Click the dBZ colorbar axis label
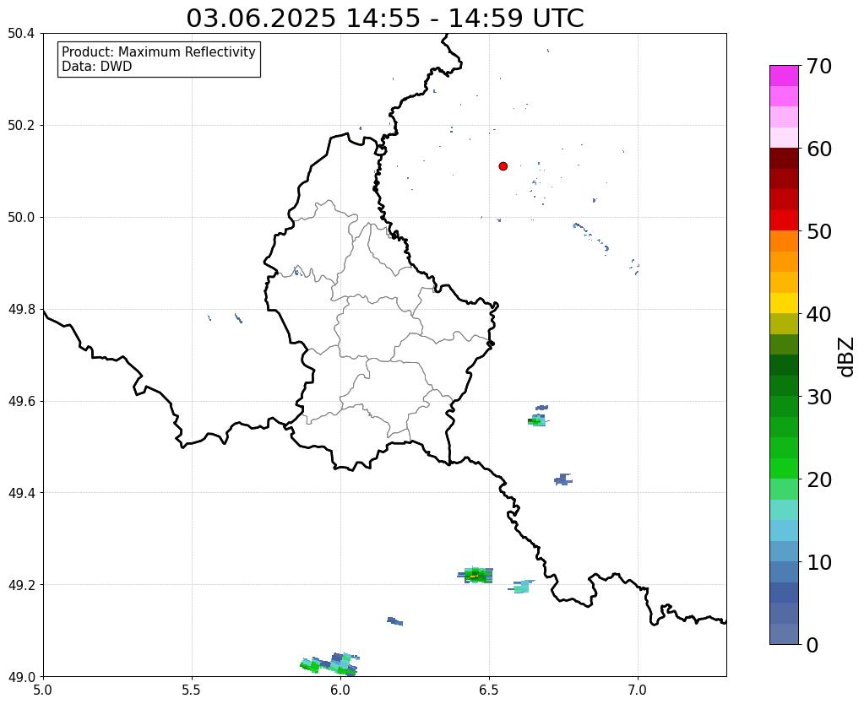 847,357
